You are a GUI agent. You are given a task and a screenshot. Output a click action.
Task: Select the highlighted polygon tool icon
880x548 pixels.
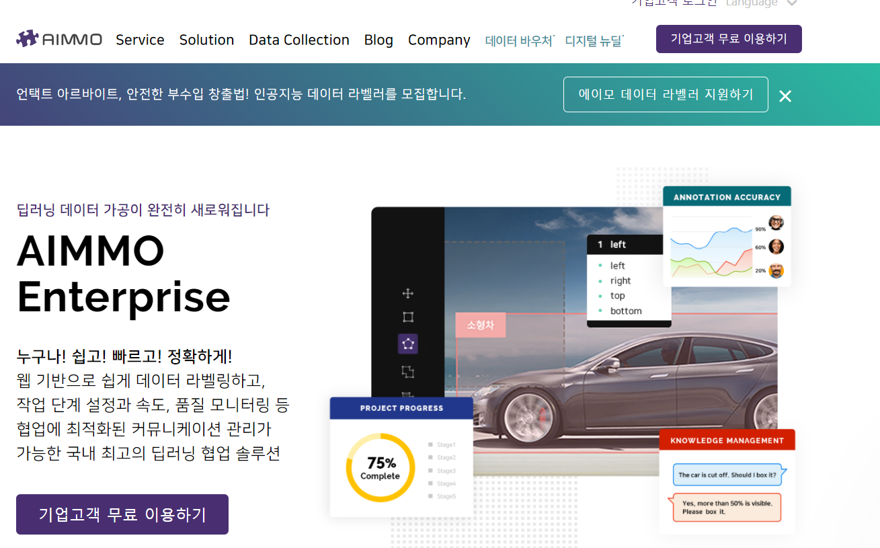click(408, 344)
